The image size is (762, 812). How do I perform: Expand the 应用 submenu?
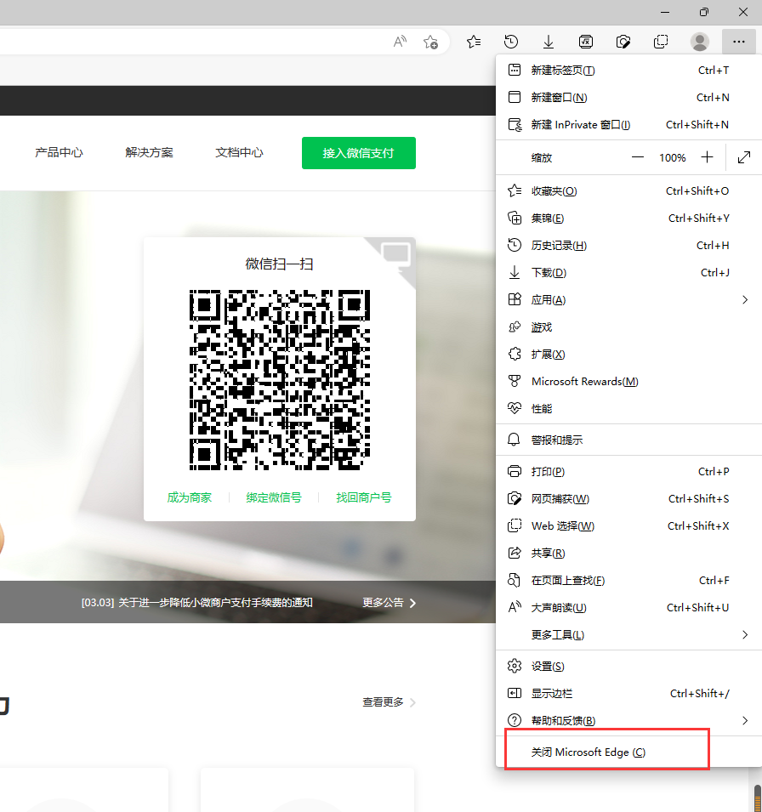coord(628,300)
